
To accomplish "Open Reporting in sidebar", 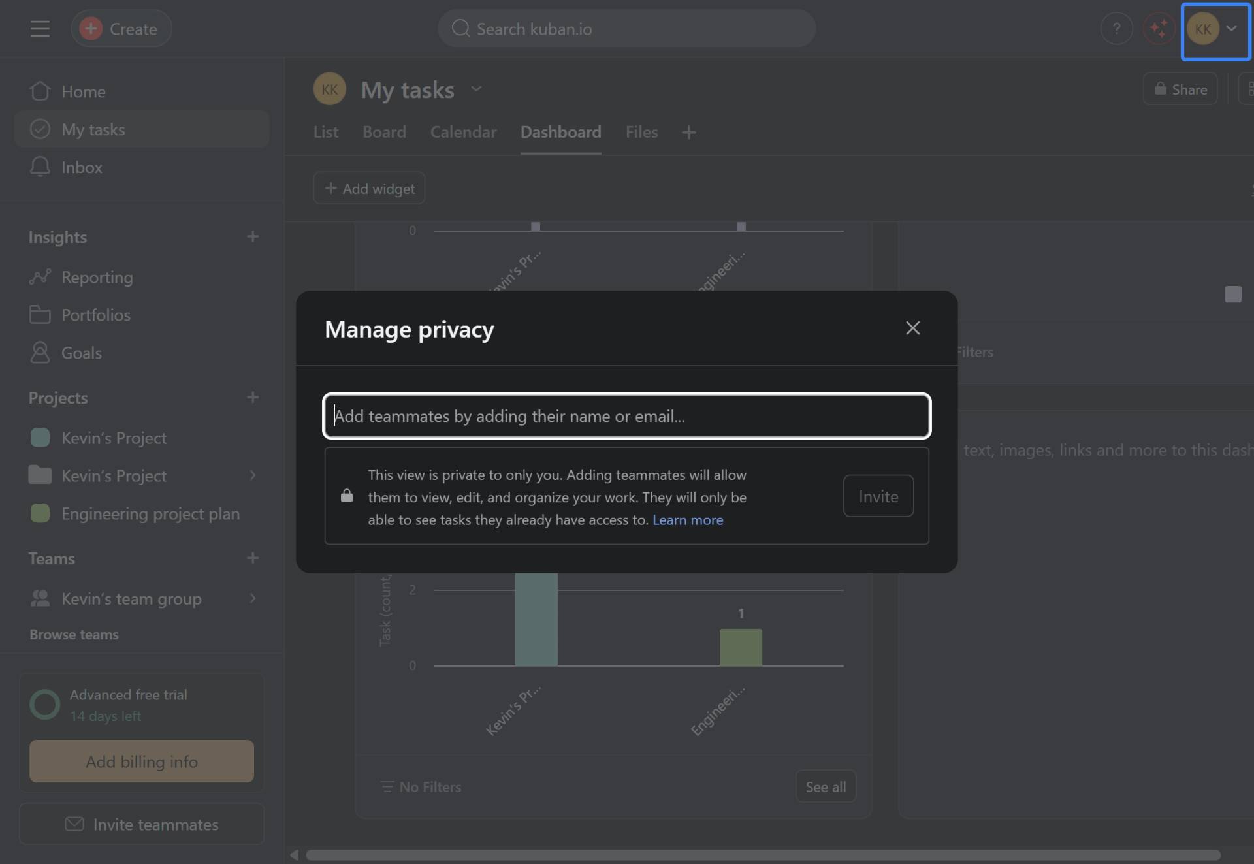I will 142,278.
